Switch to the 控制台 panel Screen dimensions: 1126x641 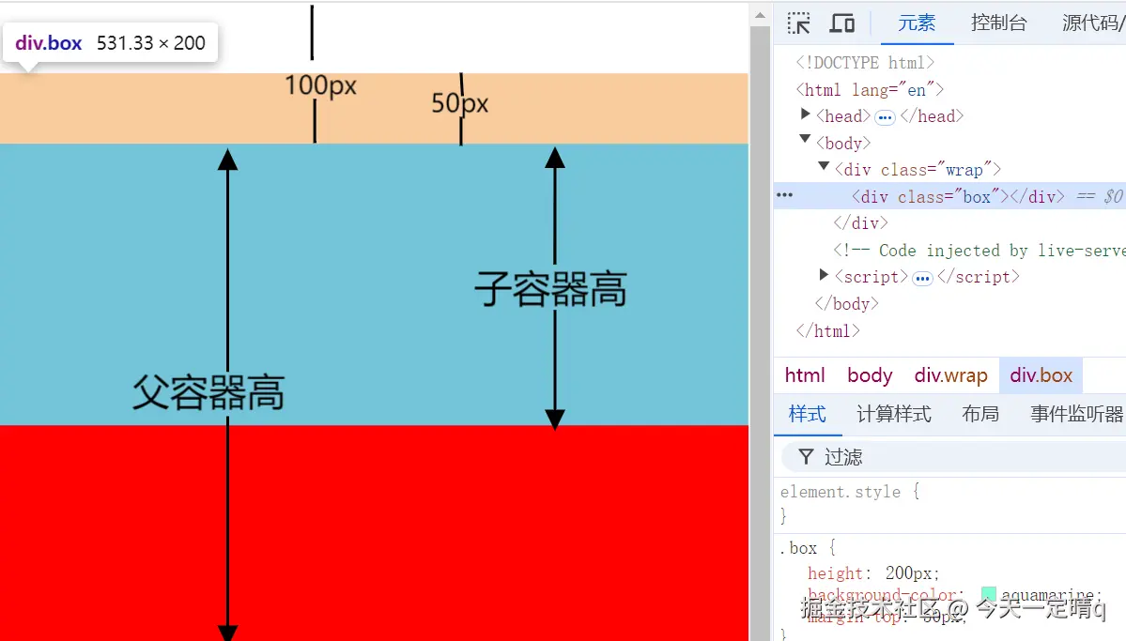(x=998, y=23)
